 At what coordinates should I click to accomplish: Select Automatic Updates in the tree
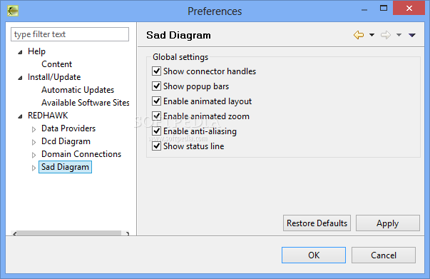pyautogui.click(x=78, y=90)
